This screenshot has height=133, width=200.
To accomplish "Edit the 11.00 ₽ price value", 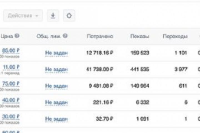I will tap(11, 67).
